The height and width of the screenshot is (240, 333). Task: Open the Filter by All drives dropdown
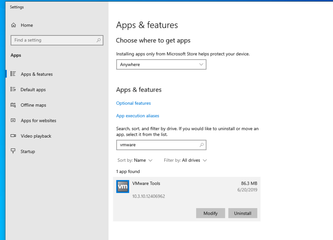pos(185,160)
